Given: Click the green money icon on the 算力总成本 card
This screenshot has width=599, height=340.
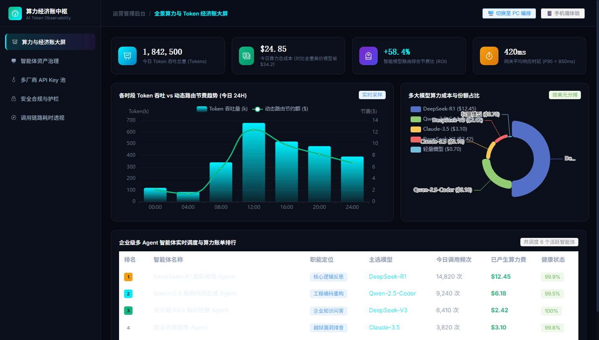Looking at the screenshot, I should tap(246, 56).
